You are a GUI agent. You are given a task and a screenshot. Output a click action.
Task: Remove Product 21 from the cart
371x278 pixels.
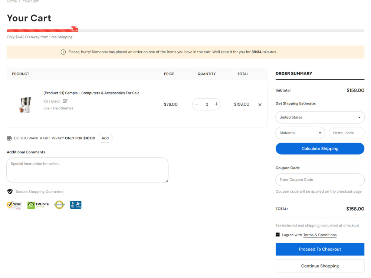[x=260, y=105]
